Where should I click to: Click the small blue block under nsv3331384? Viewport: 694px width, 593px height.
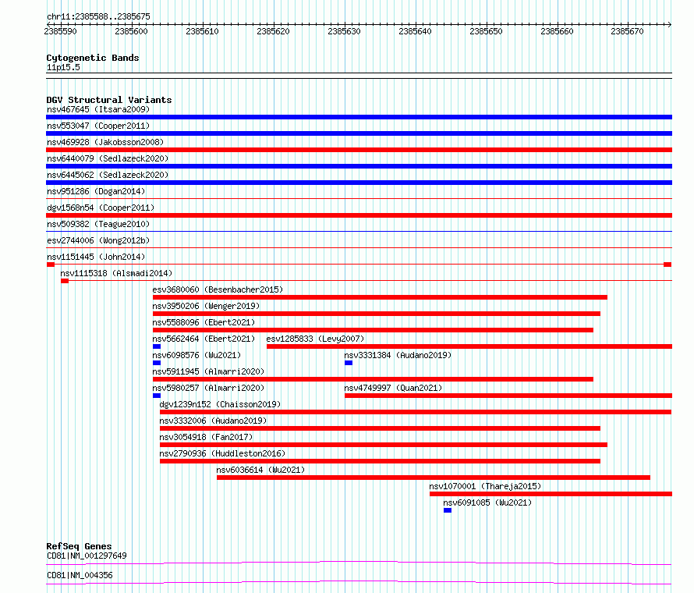click(349, 363)
